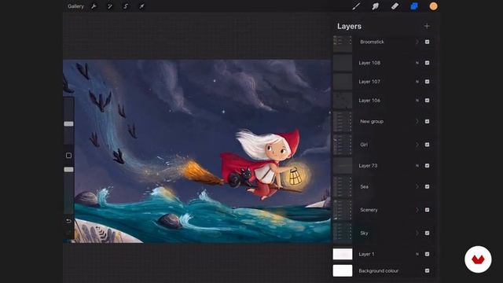Toggle visibility of Layer 73
Screen dimensions: 503x283
click(427, 166)
